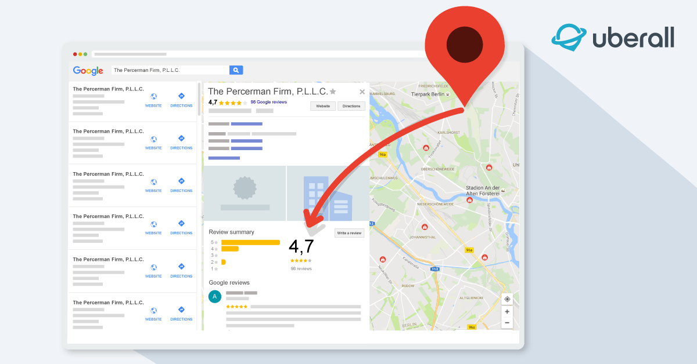Click the 2-star rating bar in Review summary
The height and width of the screenshot is (364, 697).
(223, 262)
